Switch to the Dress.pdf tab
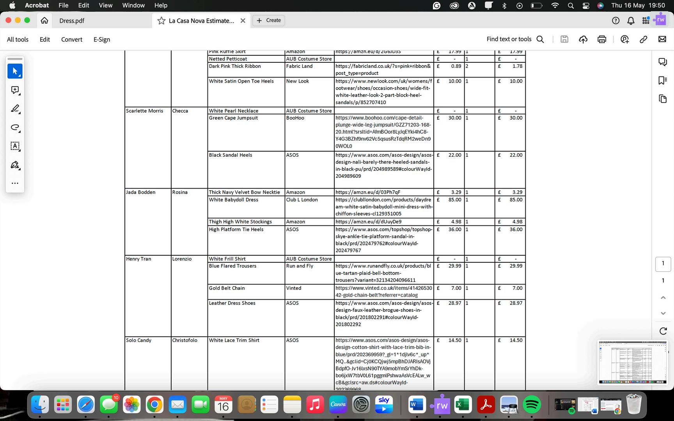 coord(72,21)
